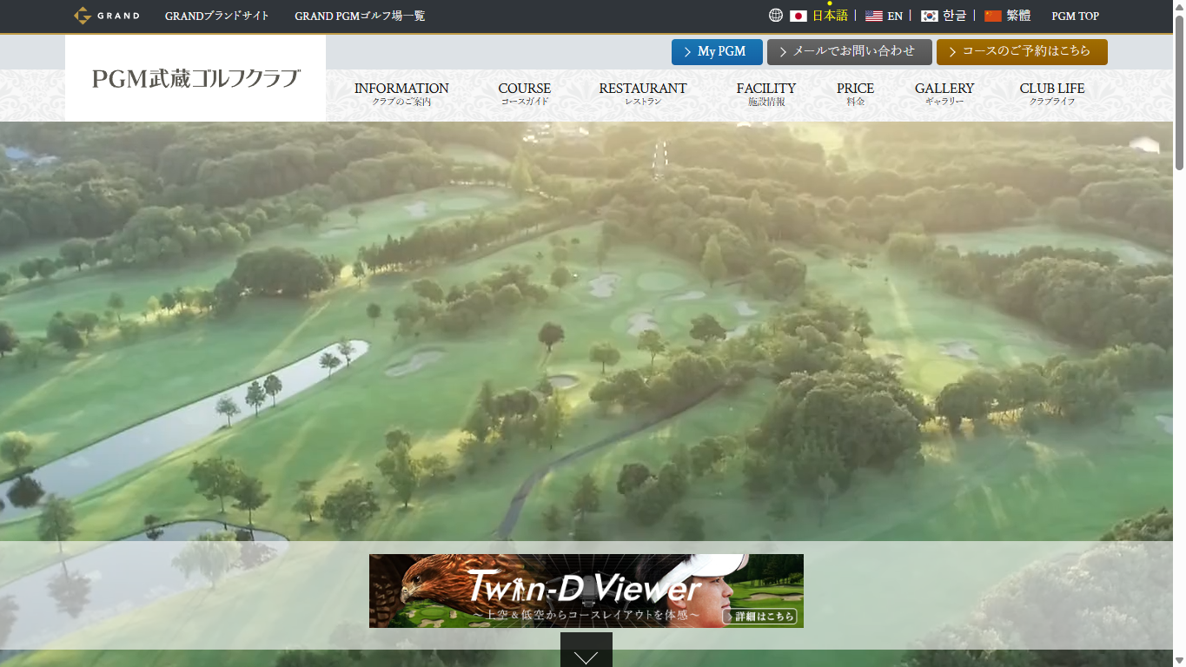Click the コースのご予約はこちら button
Screen dimensions: 1186x667
tap(1022, 52)
